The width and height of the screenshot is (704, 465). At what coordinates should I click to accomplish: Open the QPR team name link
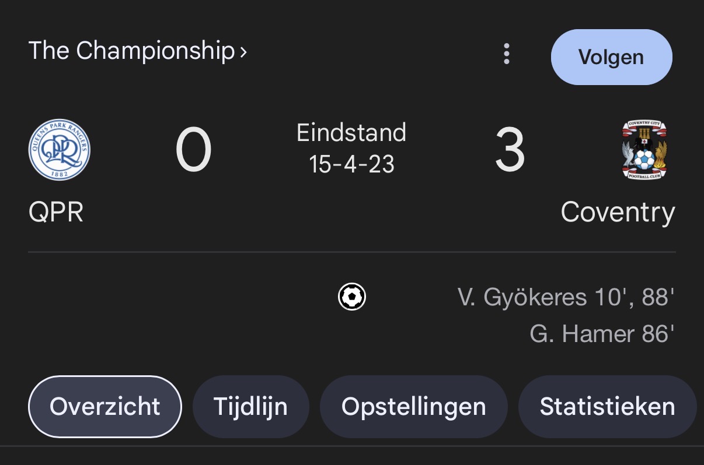56,213
